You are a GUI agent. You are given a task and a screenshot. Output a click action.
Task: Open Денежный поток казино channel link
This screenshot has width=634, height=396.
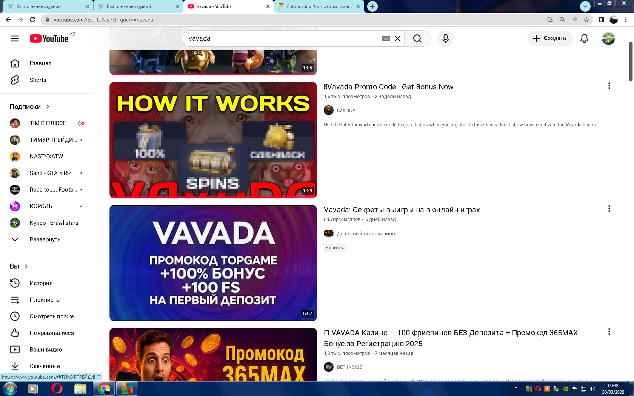click(x=366, y=234)
